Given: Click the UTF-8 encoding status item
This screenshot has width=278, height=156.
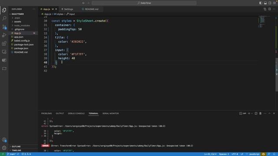Looking at the screenshot, I should coord(235,154).
